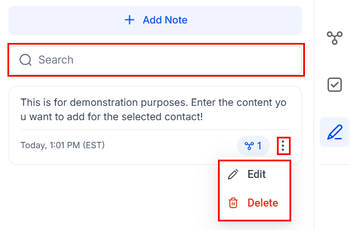Screen dimensions: 353x230
Task: Open the workflows icon in right sidebar
Action: coord(334,38)
